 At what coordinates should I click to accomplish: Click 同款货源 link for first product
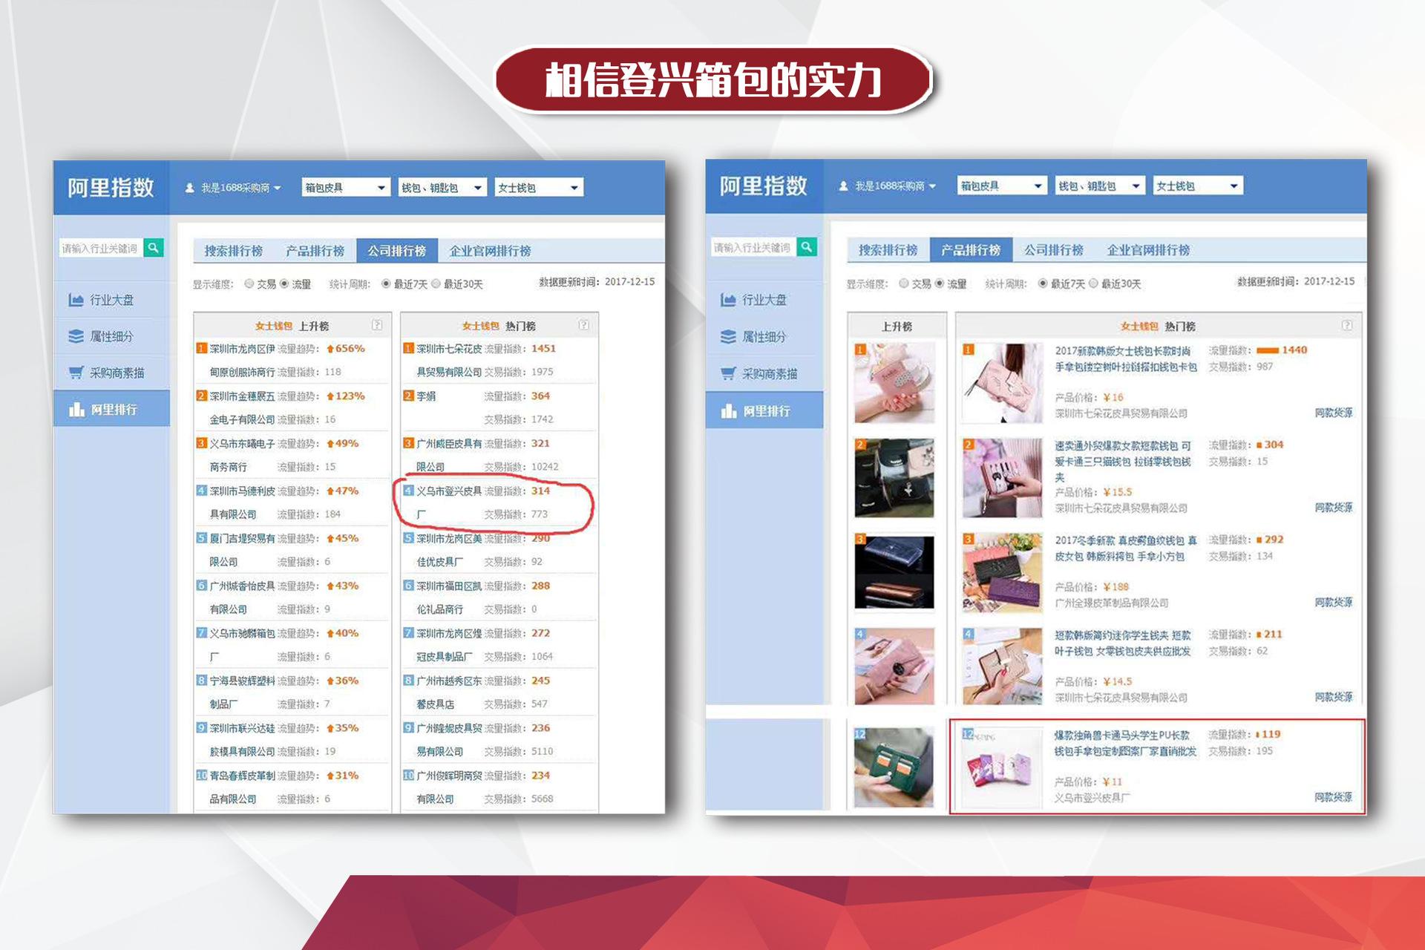1333,413
